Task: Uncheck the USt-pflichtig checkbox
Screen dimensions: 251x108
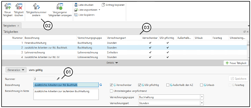Action: pos(139,85)
